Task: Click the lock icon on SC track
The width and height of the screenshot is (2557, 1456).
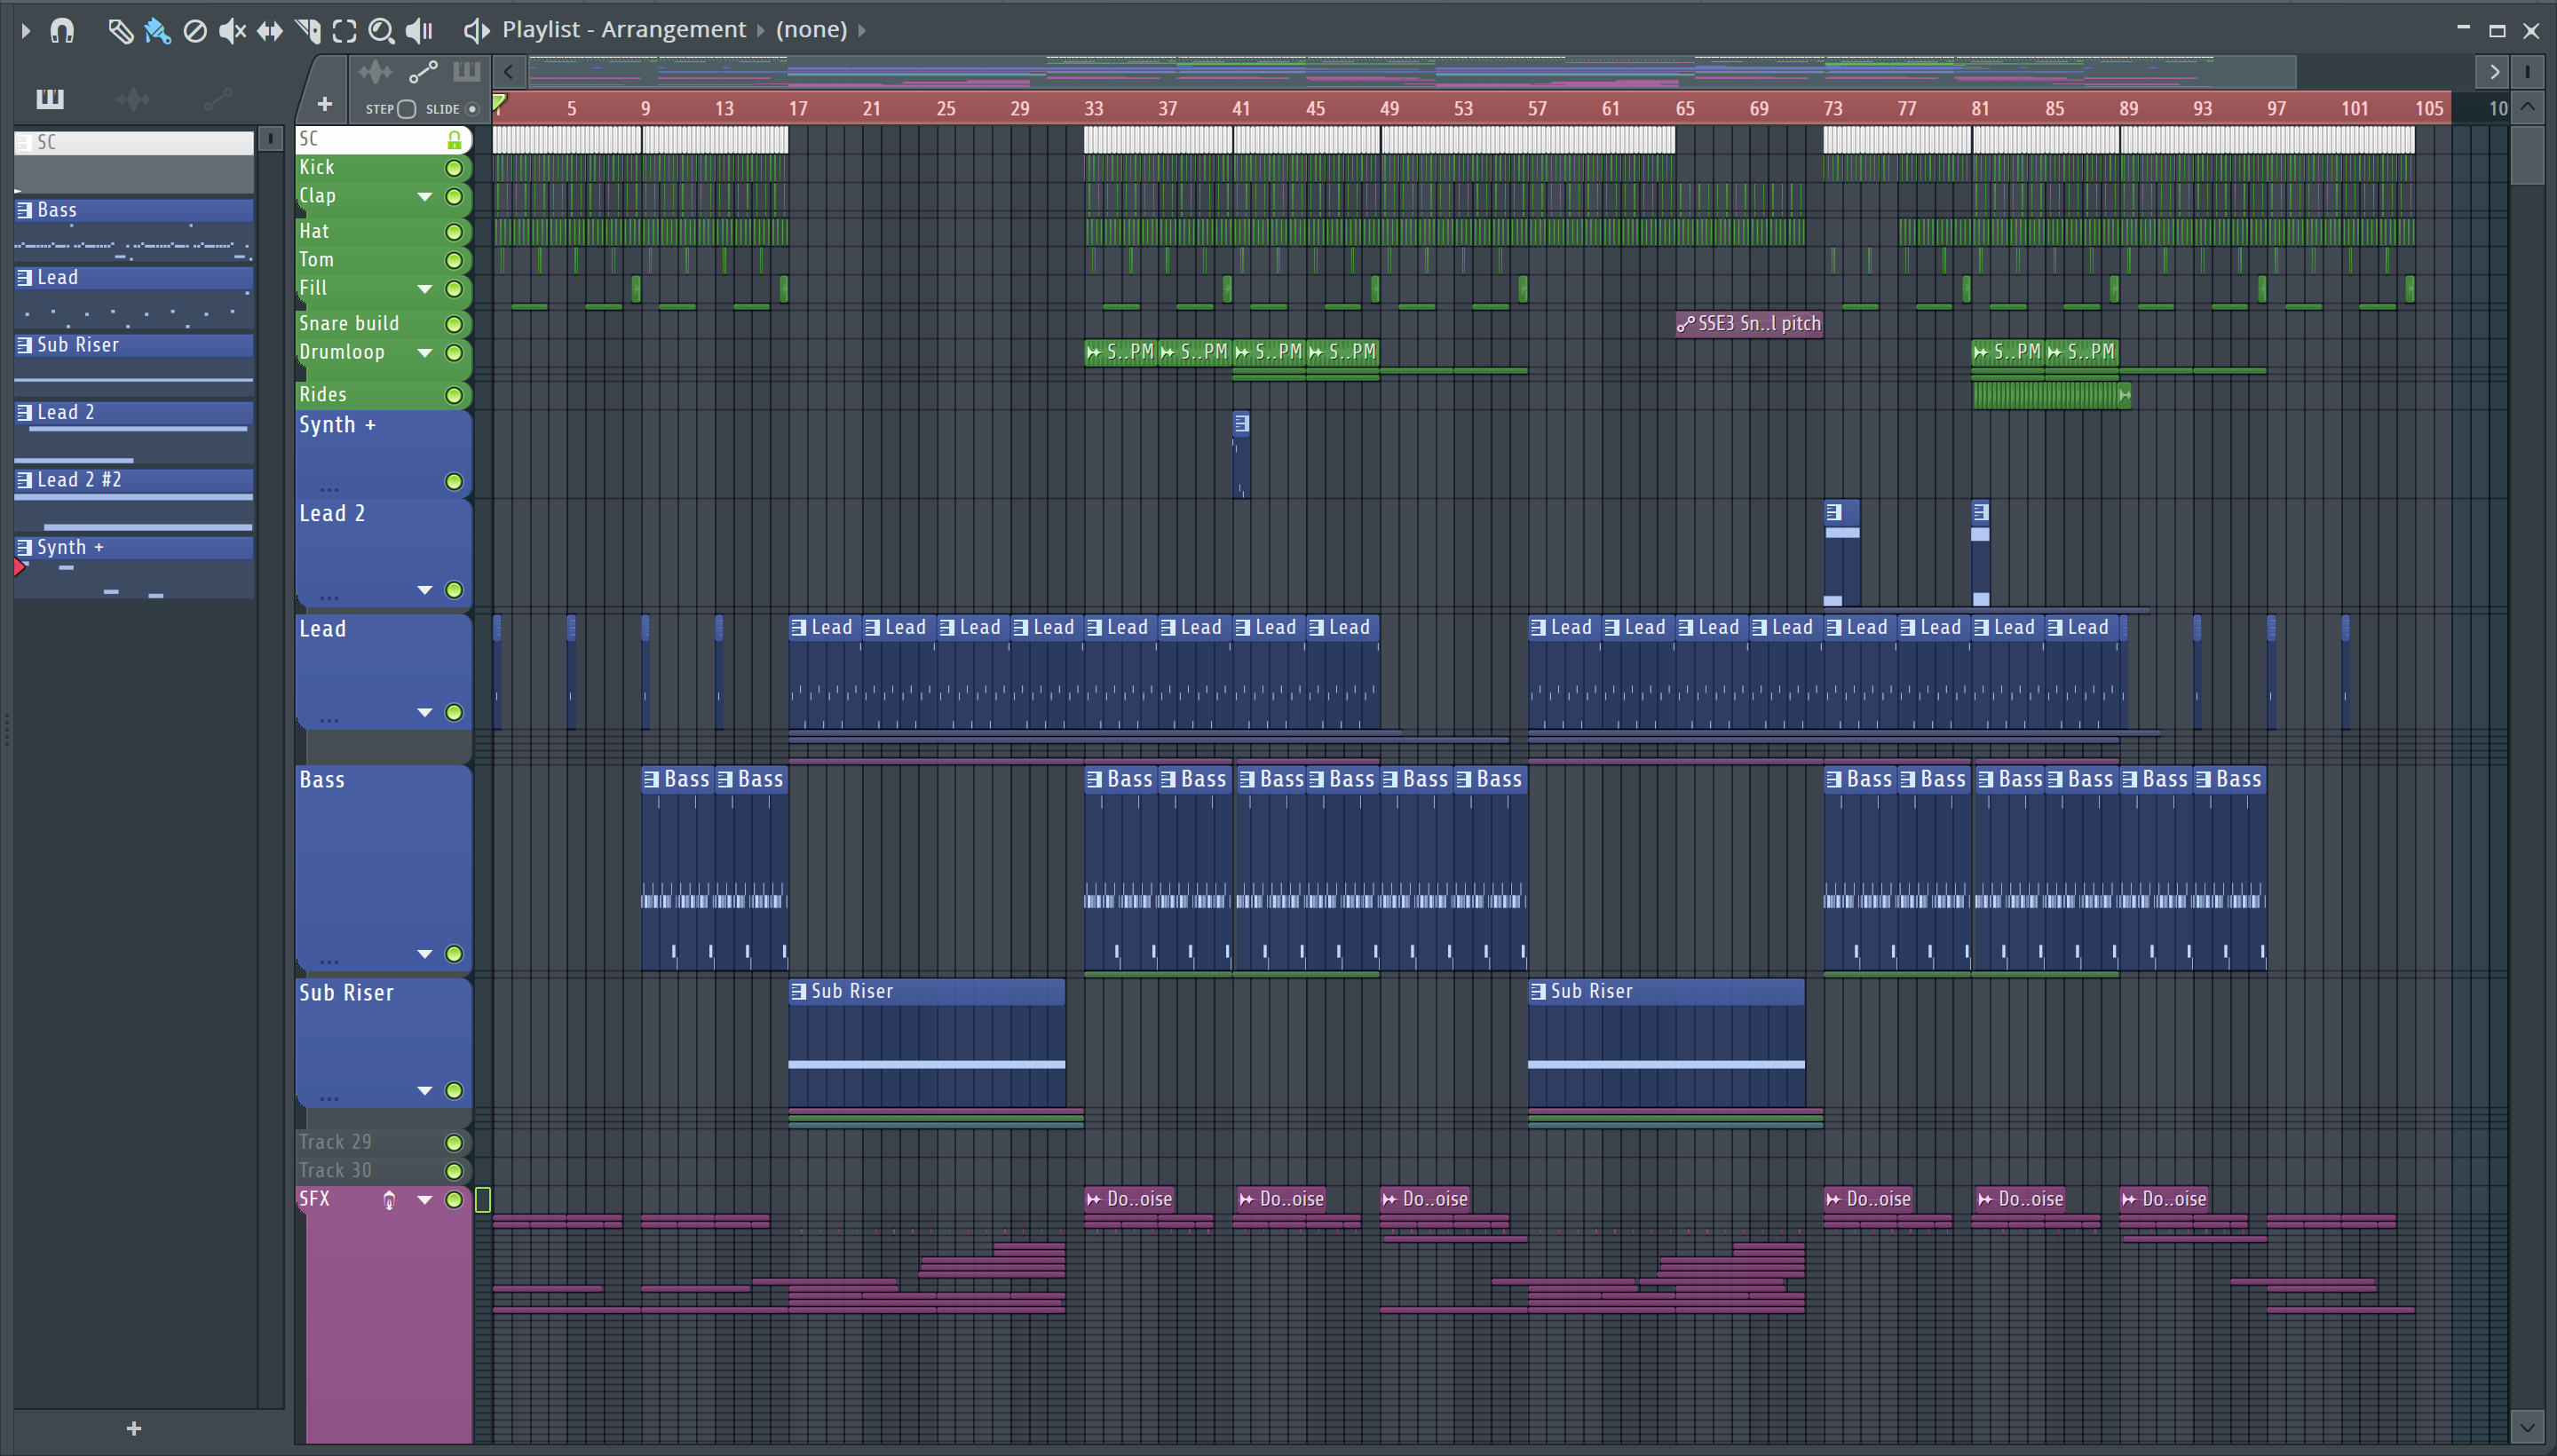Action: click(455, 140)
